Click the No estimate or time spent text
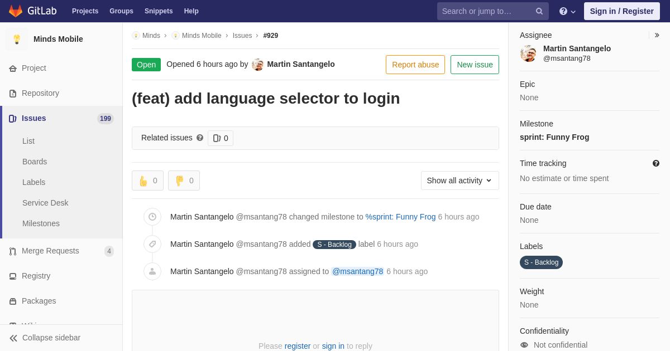Screen dimensions: 670x351 (x=564, y=178)
